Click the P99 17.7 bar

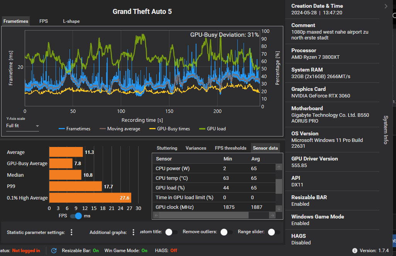point(76,186)
